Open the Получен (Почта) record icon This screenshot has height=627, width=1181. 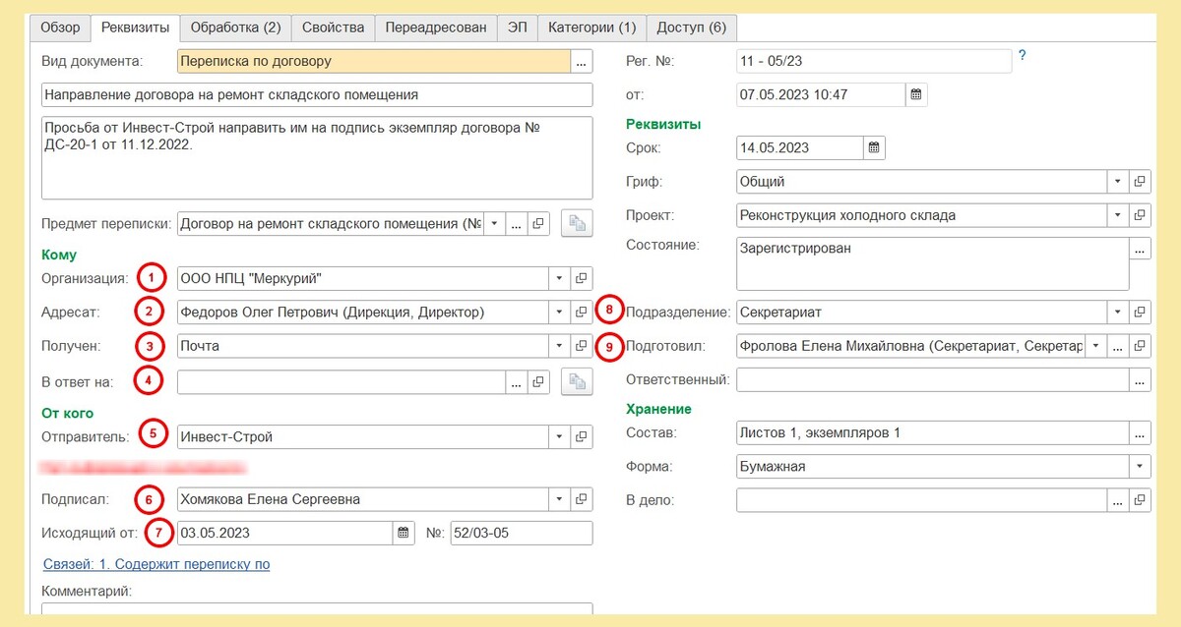[582, 346]
